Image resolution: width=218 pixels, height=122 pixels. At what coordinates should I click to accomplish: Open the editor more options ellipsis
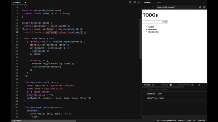(139, 2)
